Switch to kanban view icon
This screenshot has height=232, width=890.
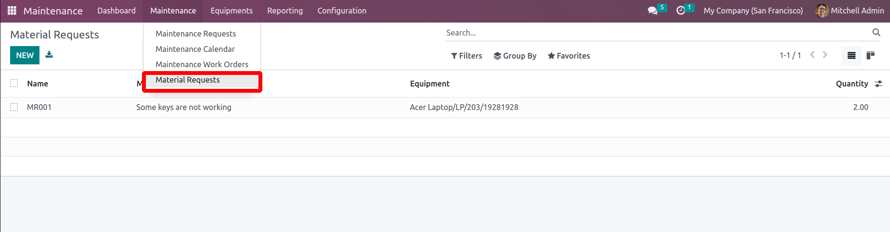coord(870,56)
